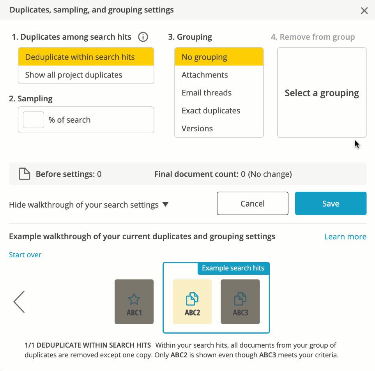Open the duplicates info tooltip icon
This screenshot has width=375, height=371.
[x=143, y=37]
